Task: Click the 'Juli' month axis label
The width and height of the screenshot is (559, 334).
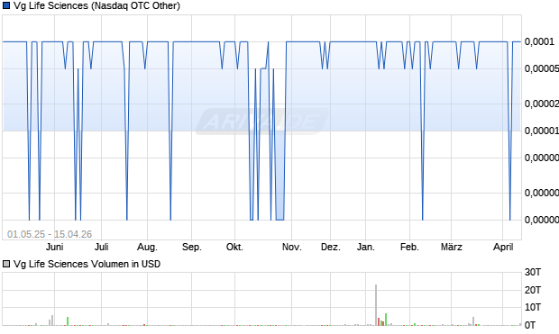Action: 102,247
